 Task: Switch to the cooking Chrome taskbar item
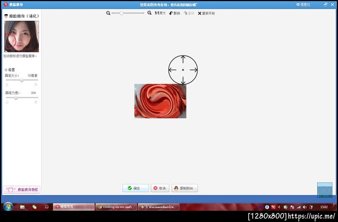click(x=116, y=207)
